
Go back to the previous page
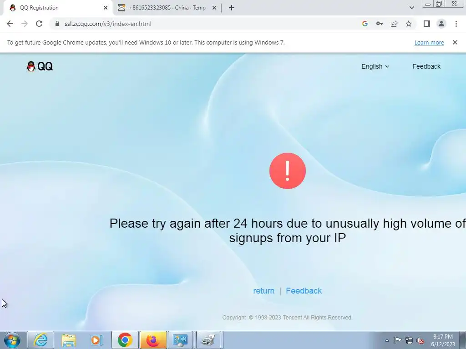click(x=10, y=24)
